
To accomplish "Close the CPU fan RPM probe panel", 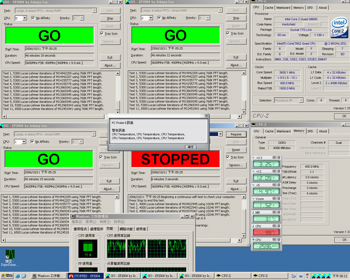I will point(279,240).
